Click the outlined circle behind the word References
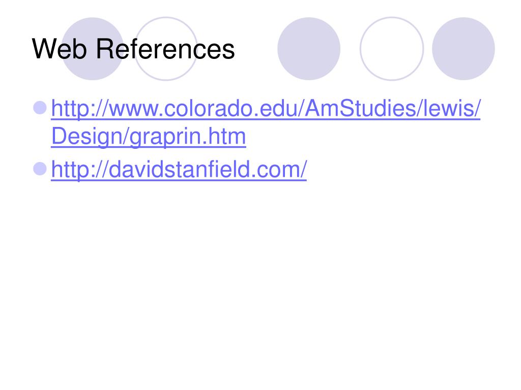 click(x=166, y=49)
